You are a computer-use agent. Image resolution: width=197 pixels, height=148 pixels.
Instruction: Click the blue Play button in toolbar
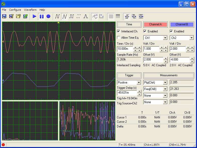click(x=34, y=16)
